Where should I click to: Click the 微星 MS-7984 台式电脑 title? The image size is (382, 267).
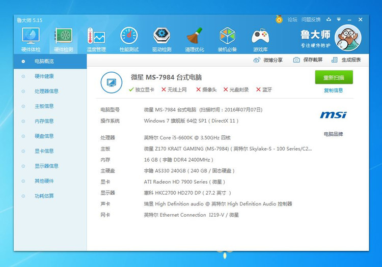click(x=167, y=77)
